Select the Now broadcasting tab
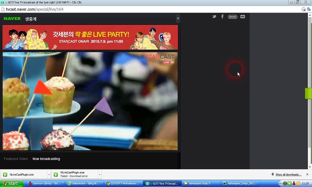 (46, 159)
